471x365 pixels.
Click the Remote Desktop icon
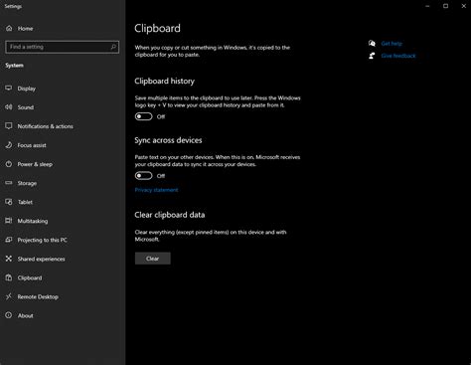(9, 296)
